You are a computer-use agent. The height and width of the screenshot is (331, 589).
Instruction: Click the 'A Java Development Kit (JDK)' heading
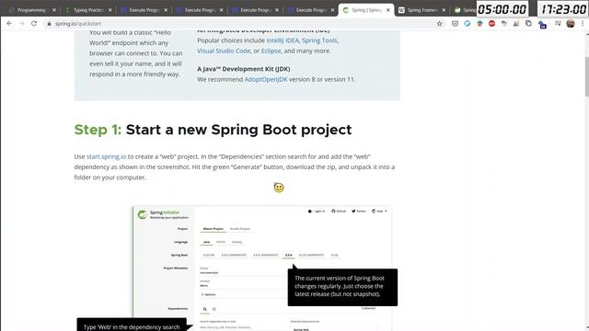pos(243,69)
